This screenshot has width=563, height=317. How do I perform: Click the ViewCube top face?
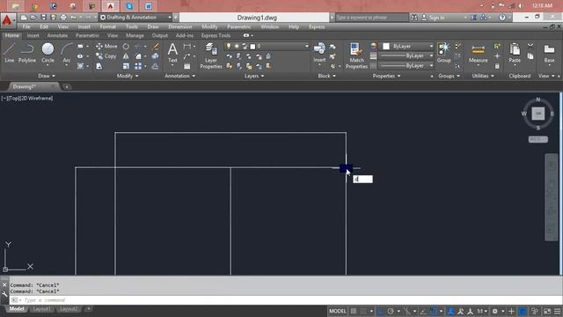click(x=537, y=114)
